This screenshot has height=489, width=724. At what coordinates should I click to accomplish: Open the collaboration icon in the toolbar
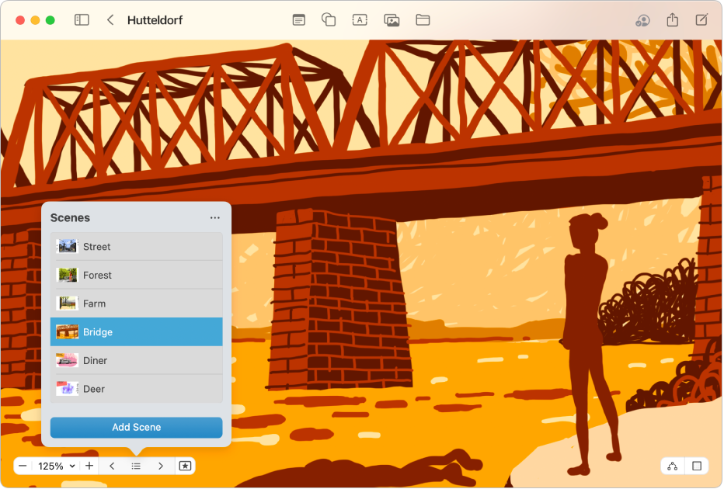642,20
